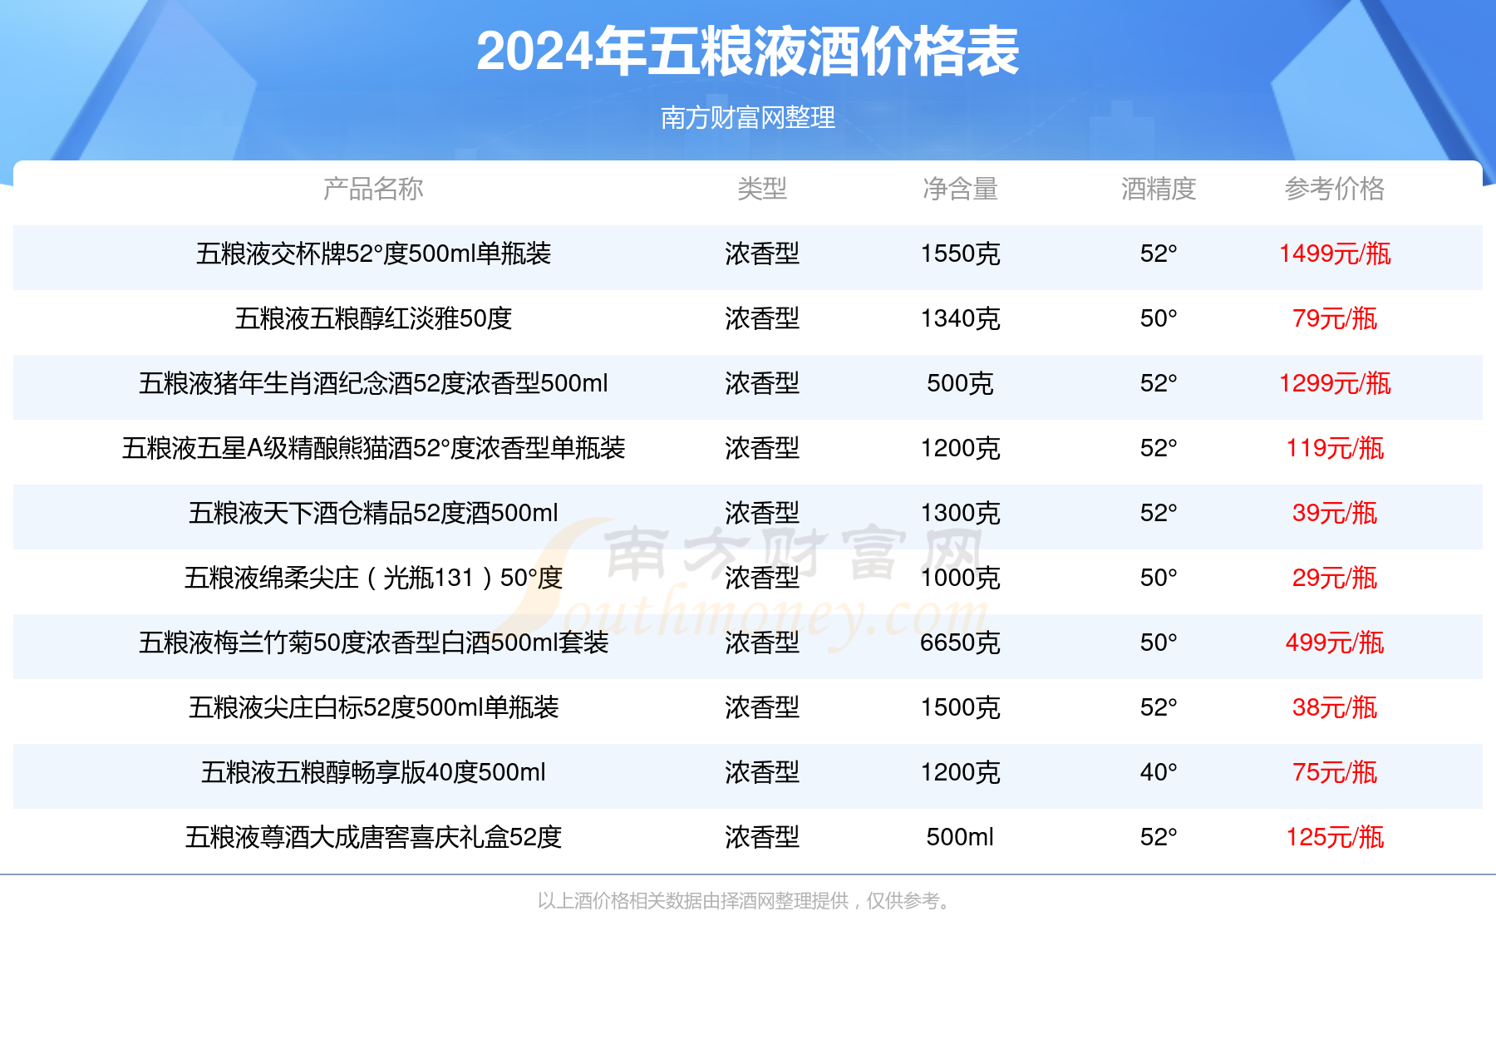1496x1039 pixels.
Task: Click price 38元/瓶
Action: coord(1335,707)
